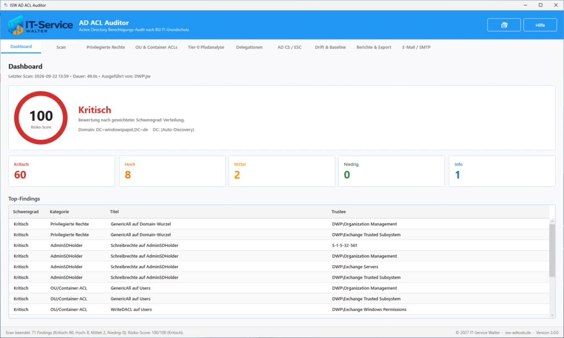
Task: Click the findings table scroll down arrow
Action: [552, 315]
